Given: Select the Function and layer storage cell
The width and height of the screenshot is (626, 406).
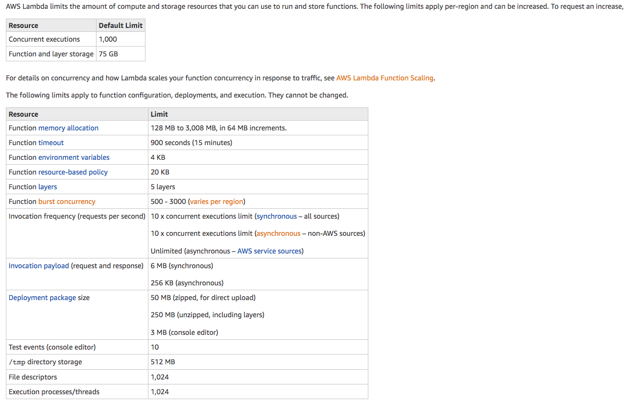Looking at the screenshot, I should point(51,54).
